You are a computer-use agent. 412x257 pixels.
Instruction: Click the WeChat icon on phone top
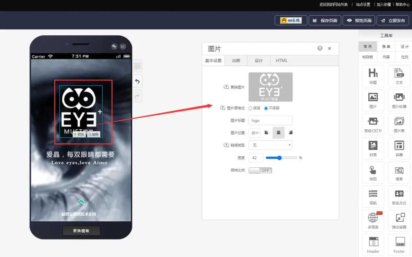click(114, 46)
